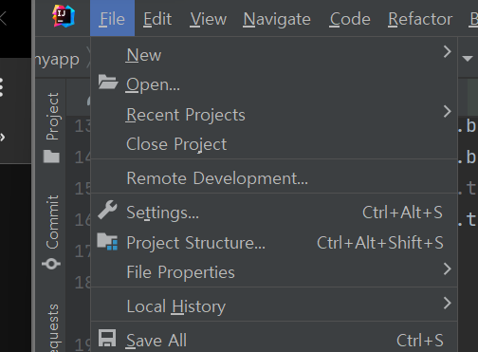Open the Commit tool window sidebar tab
The width and height of the screenshot is (478, 352).
[52, 232]
